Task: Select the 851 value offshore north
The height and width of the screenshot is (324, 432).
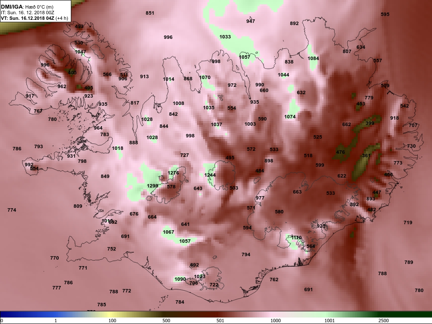Action: (150, 13)
